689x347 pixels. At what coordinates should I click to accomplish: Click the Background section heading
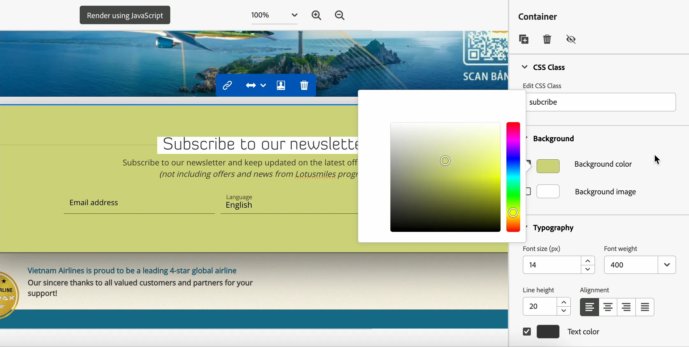click(x=553, y=138)
